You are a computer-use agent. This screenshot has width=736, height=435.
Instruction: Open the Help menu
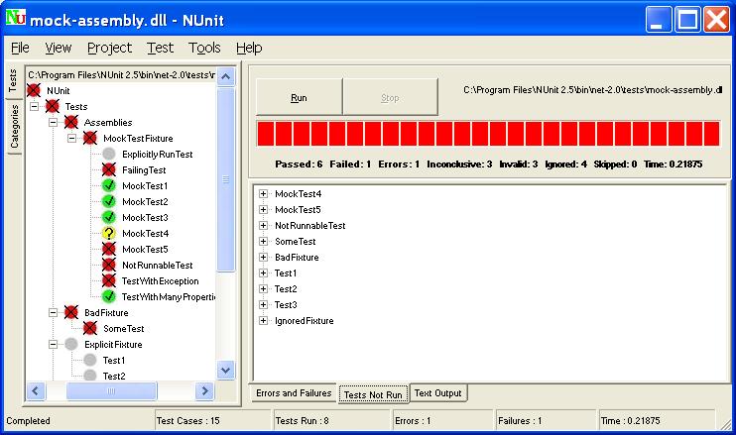(249, 48)
